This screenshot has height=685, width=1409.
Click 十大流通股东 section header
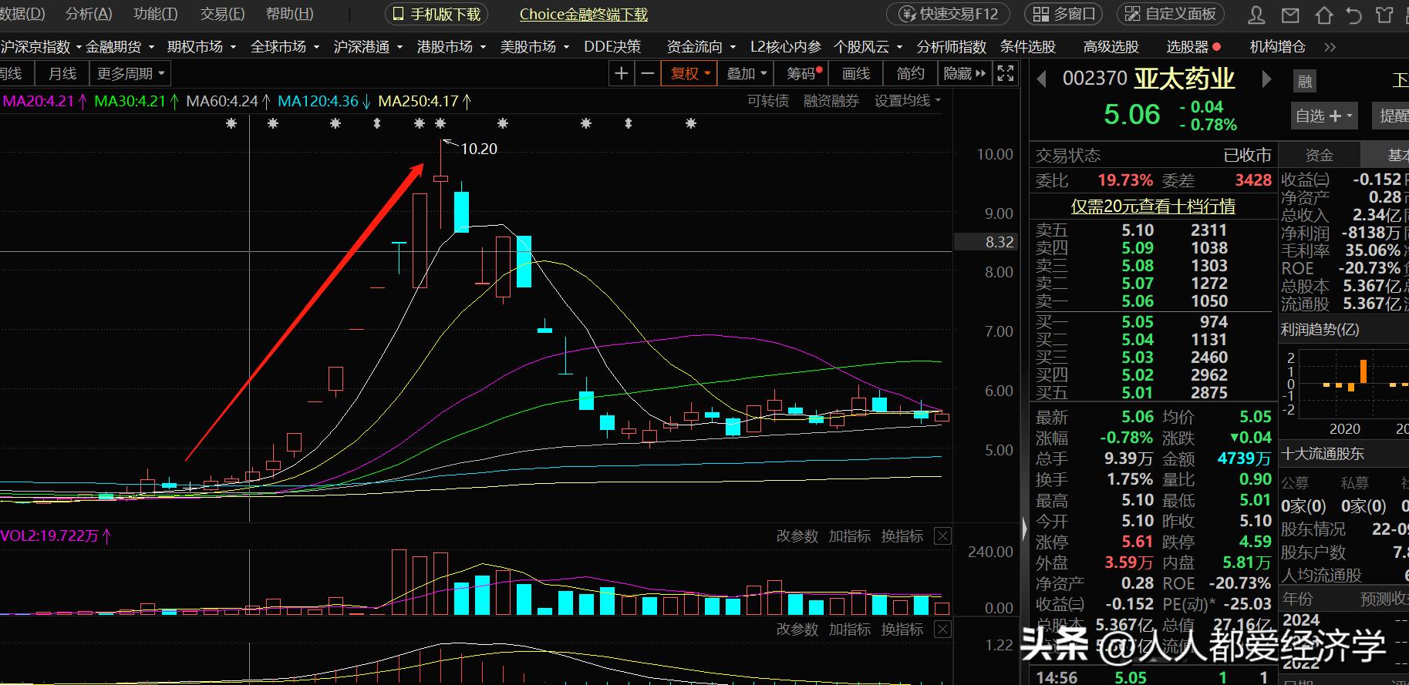click(1322, 454)
